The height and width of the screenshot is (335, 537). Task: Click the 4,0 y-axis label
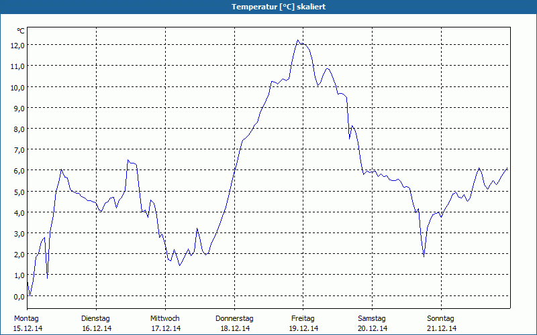[19, 212]
